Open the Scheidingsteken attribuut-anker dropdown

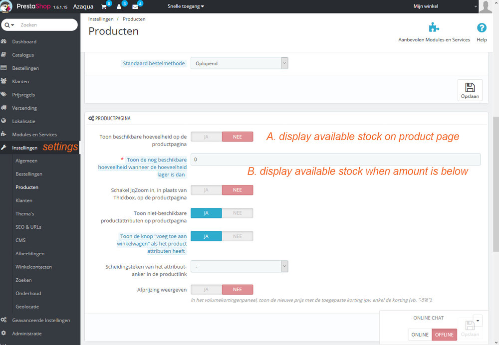click(240, 266)
